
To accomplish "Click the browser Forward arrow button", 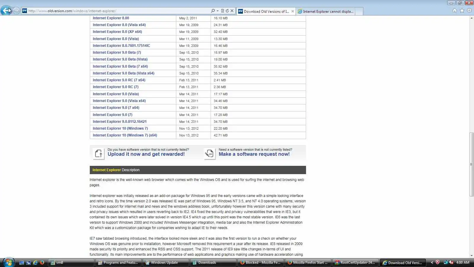I will (x=16, y=11).
